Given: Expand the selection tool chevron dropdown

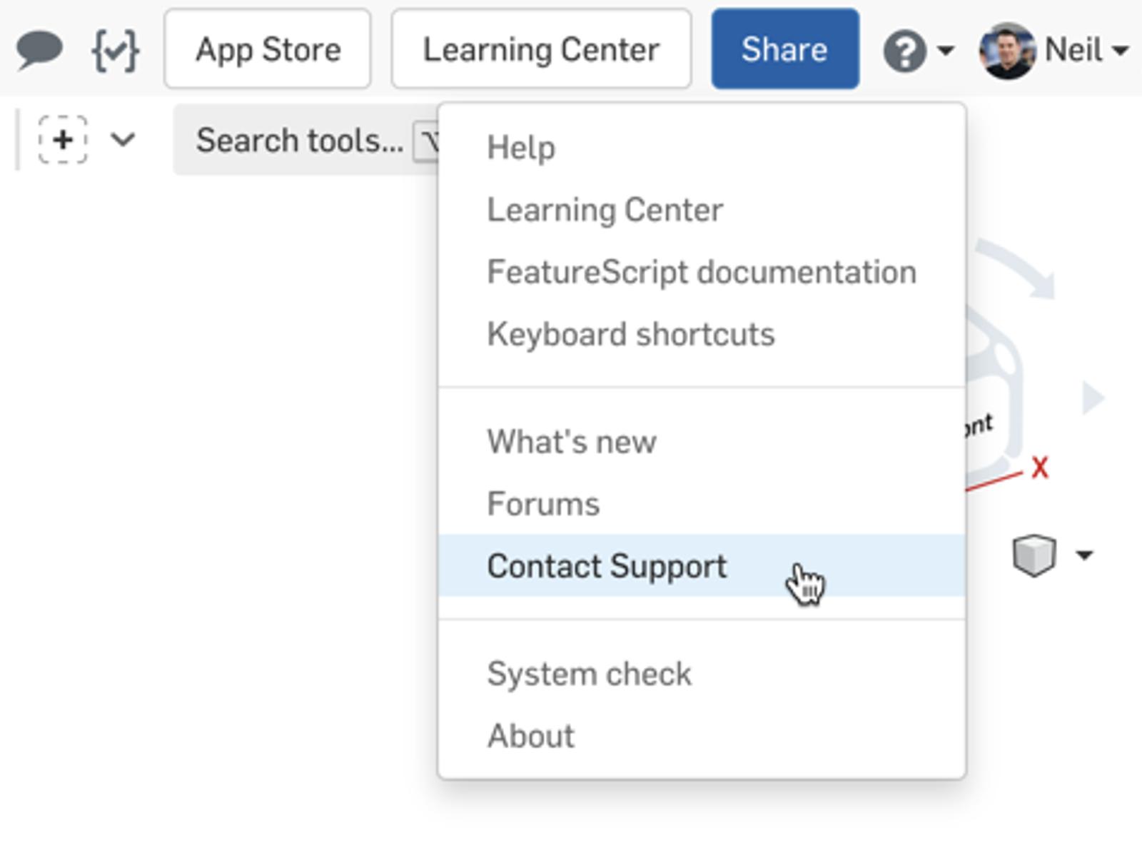Looking at the screenshot, I should pos(123,140).
